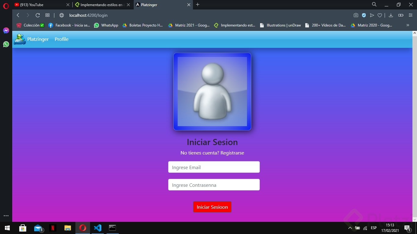Open the Colección bookmark
Viewport: 417px width, 234px height.
tap(31, 25)
